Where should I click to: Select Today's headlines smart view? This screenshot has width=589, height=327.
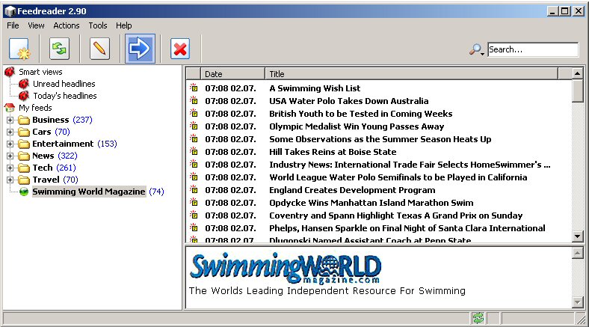[64, 96]
